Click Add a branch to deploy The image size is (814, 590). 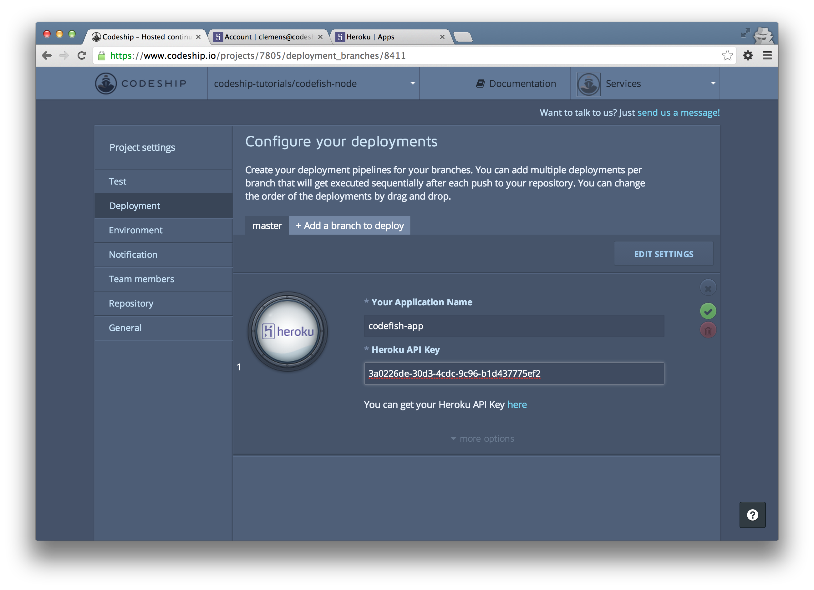tap(349, 225)
